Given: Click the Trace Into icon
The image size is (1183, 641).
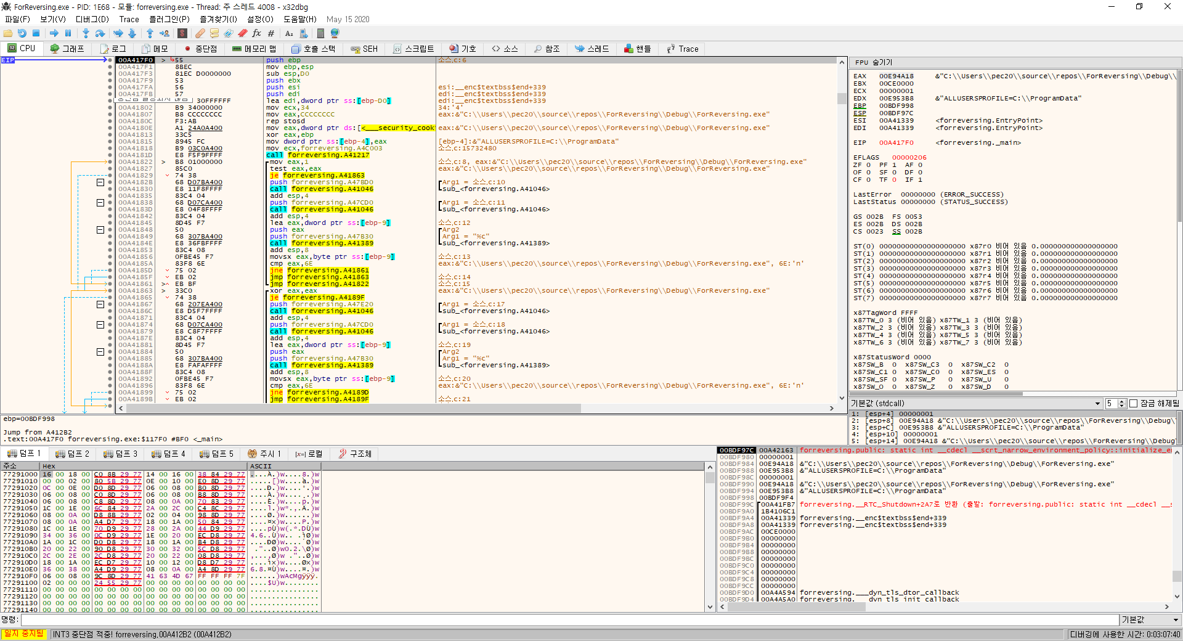Looking at the screenshot, I should [118, 33].
